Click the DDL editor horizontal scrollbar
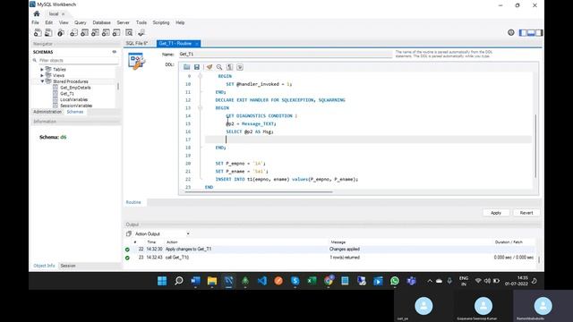Image resolution: width=573 pixels, height=322 pixels. pyautogui.click(x=259, y=192)
